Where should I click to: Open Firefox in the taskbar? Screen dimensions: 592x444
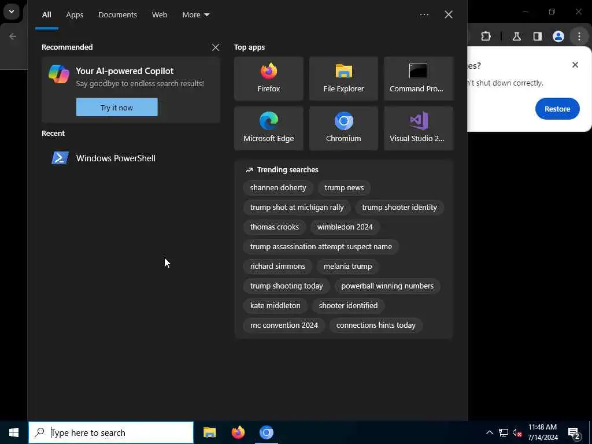point(238,432)
